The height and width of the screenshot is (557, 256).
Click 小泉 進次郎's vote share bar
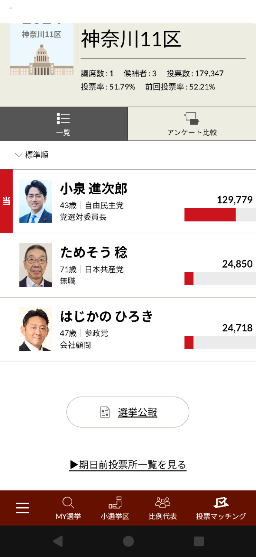210,215
